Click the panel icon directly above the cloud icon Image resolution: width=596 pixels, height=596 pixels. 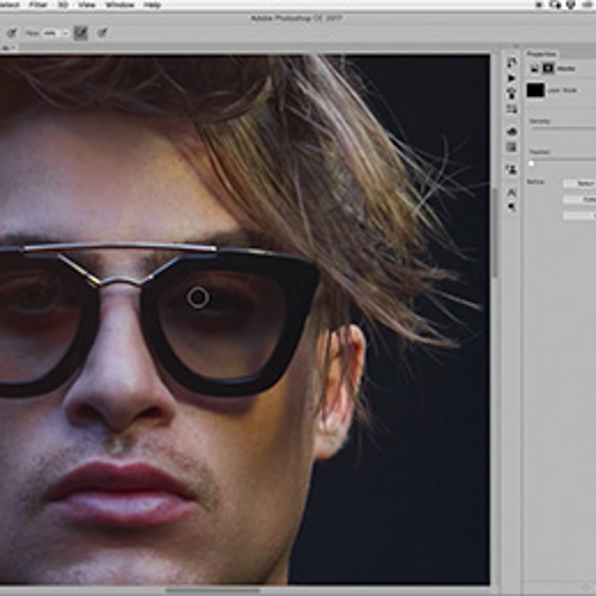click(x=512, y=109)
